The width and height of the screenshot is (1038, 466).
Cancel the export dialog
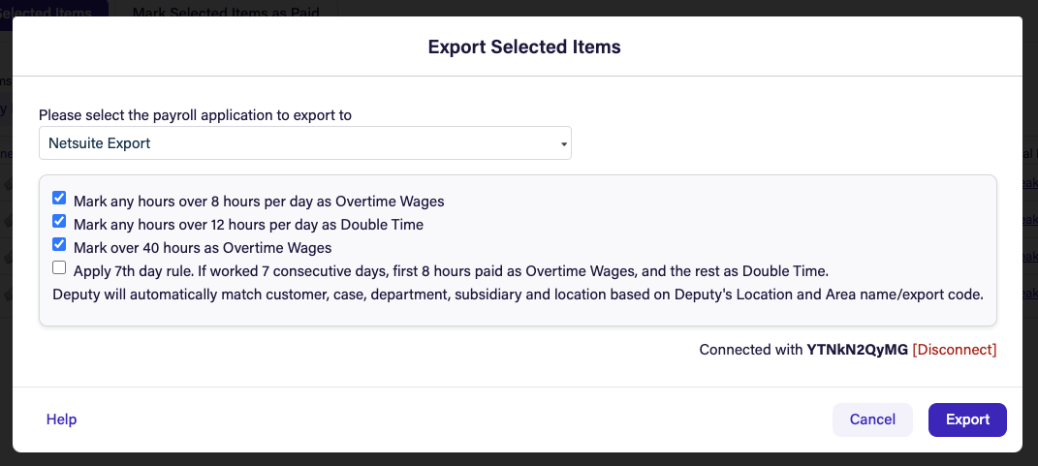coord(872,419)
